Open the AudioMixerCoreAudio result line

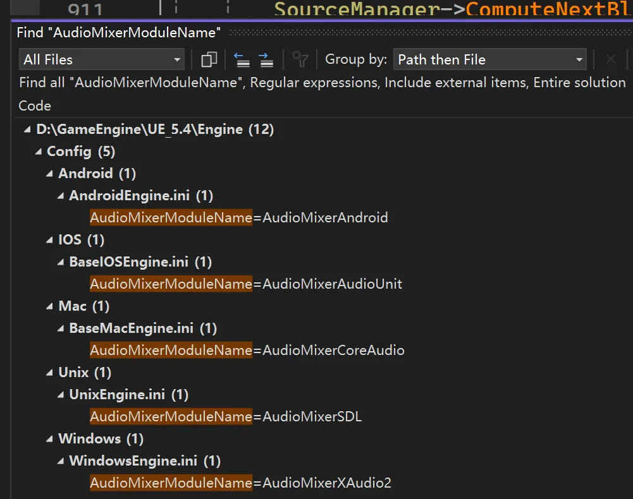247,351
